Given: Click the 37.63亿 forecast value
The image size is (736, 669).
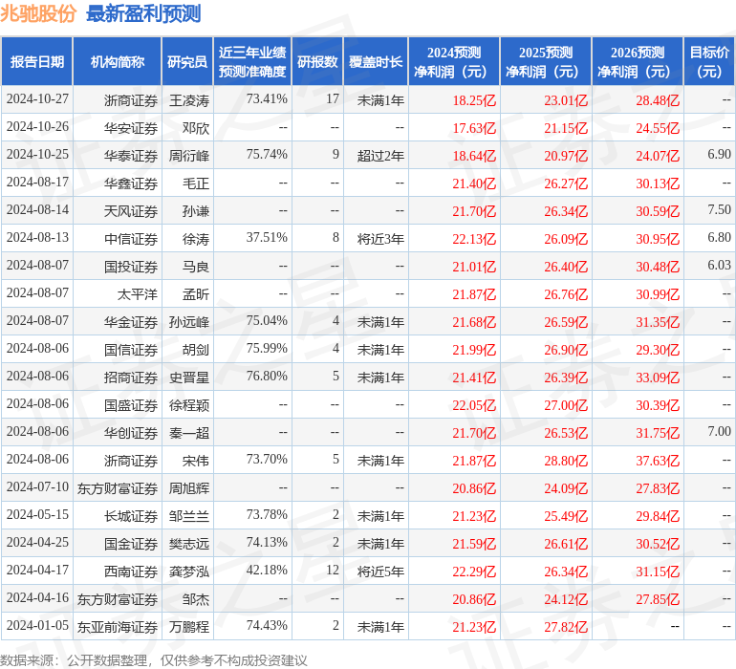Looking at the screenshot, I should [x=658, y=461].
